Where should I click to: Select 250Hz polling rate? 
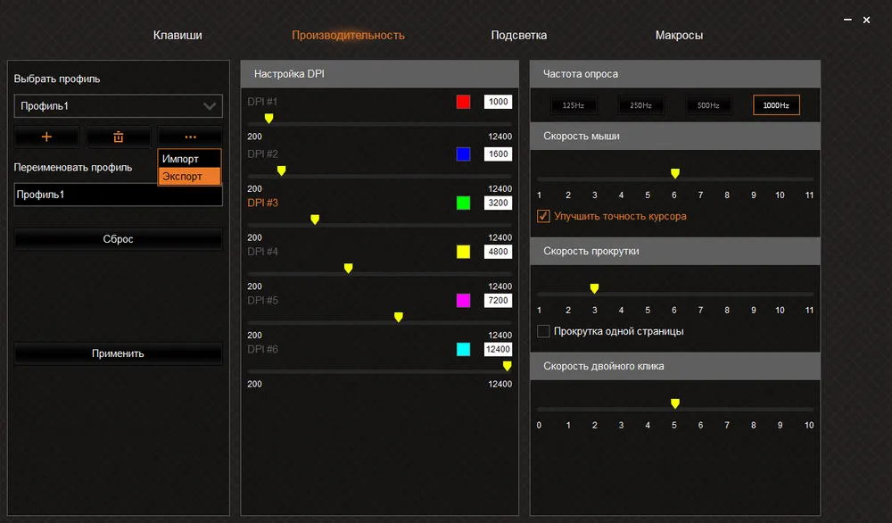tap(640, 105)
